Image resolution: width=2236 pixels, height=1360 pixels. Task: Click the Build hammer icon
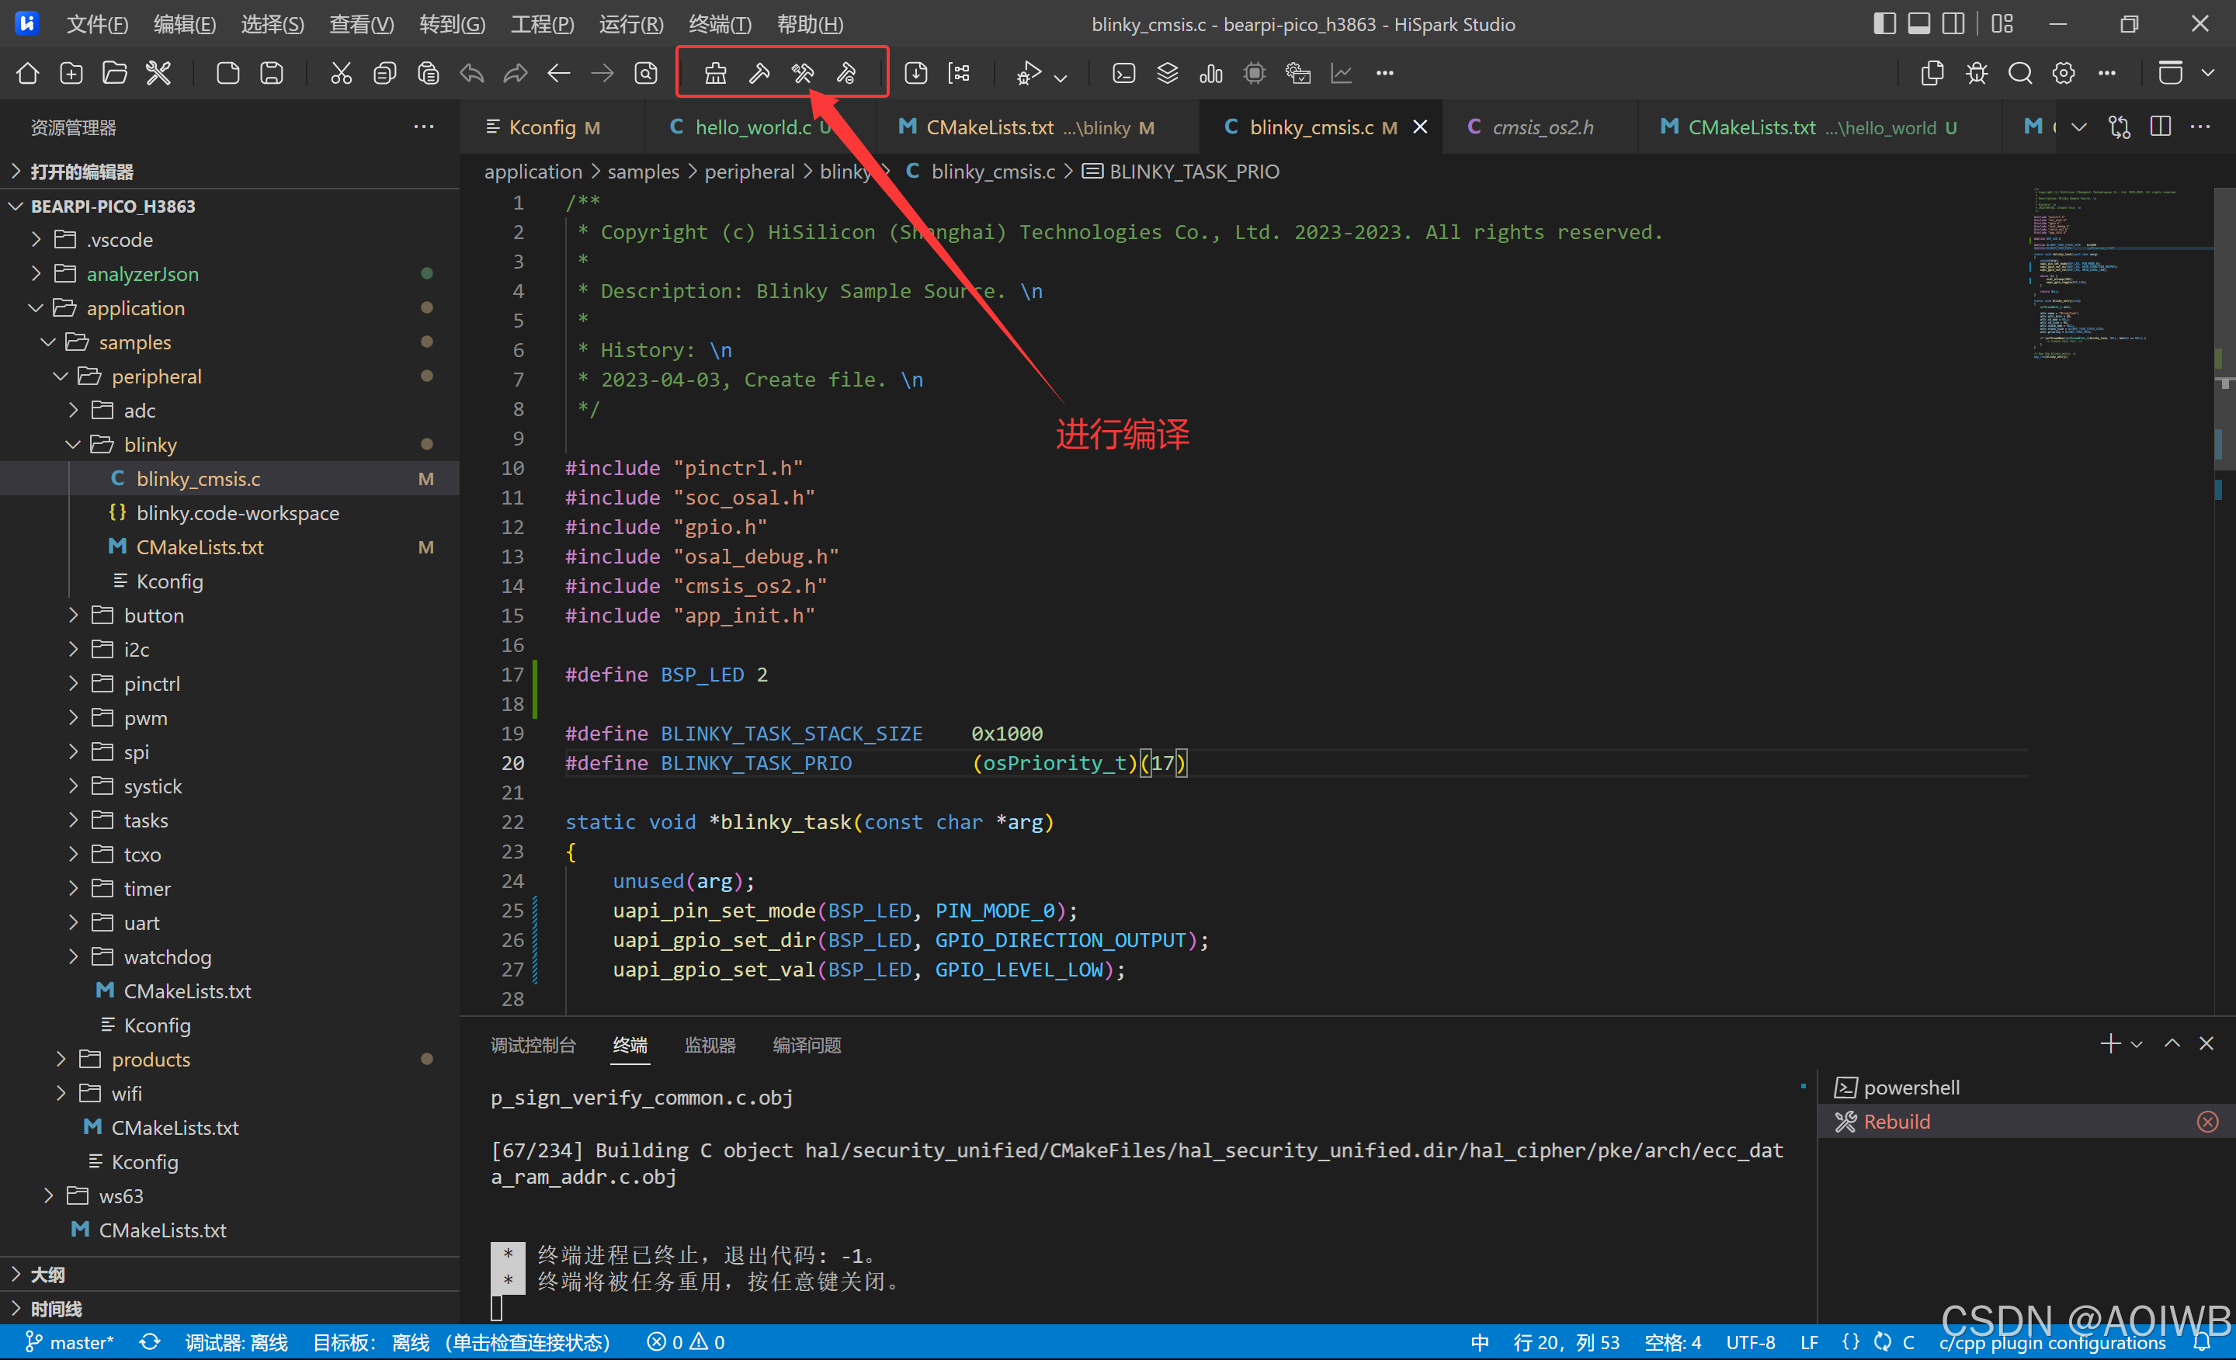(759, 74)
